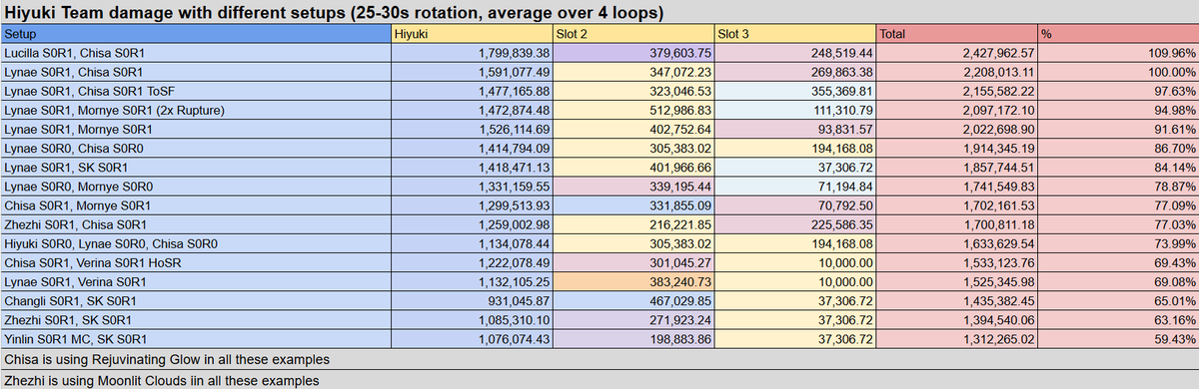The width and height of the screenshot is (1199, 389).
Task: Select the 'Chisa S0R1, Verina S0R1 HoSR' cell
Action: 196,263
